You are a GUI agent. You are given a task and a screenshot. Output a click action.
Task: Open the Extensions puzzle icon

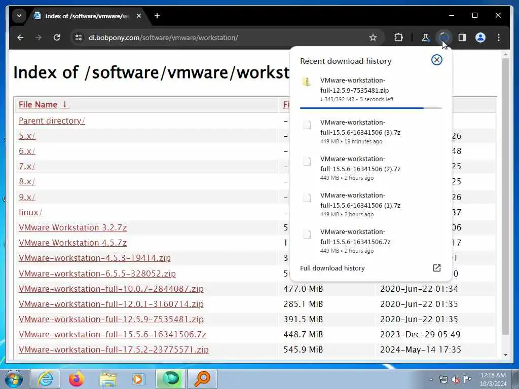coord(398,37)
